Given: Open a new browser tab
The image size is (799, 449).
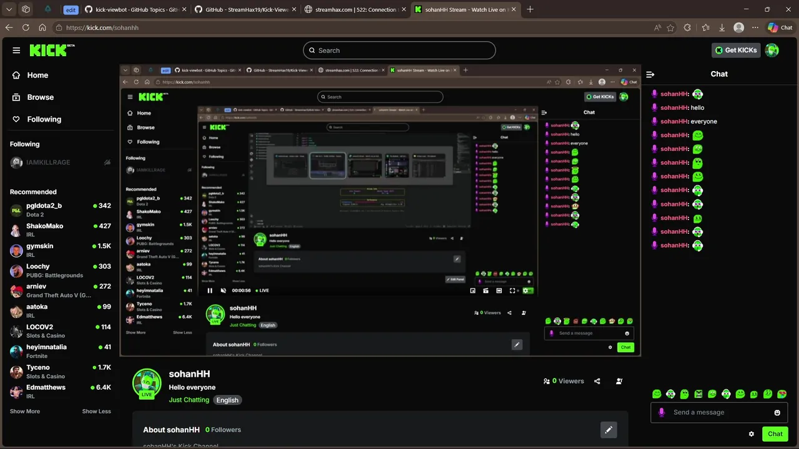Looking at the screenshot, I should click(530, 9).
